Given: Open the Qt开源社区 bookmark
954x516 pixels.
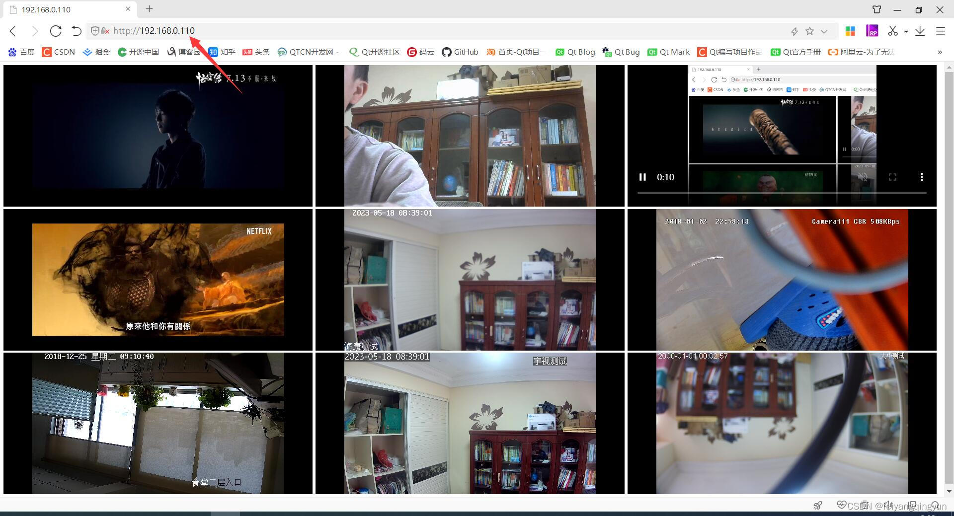Looking at the screenshot, I should [374, 52].
